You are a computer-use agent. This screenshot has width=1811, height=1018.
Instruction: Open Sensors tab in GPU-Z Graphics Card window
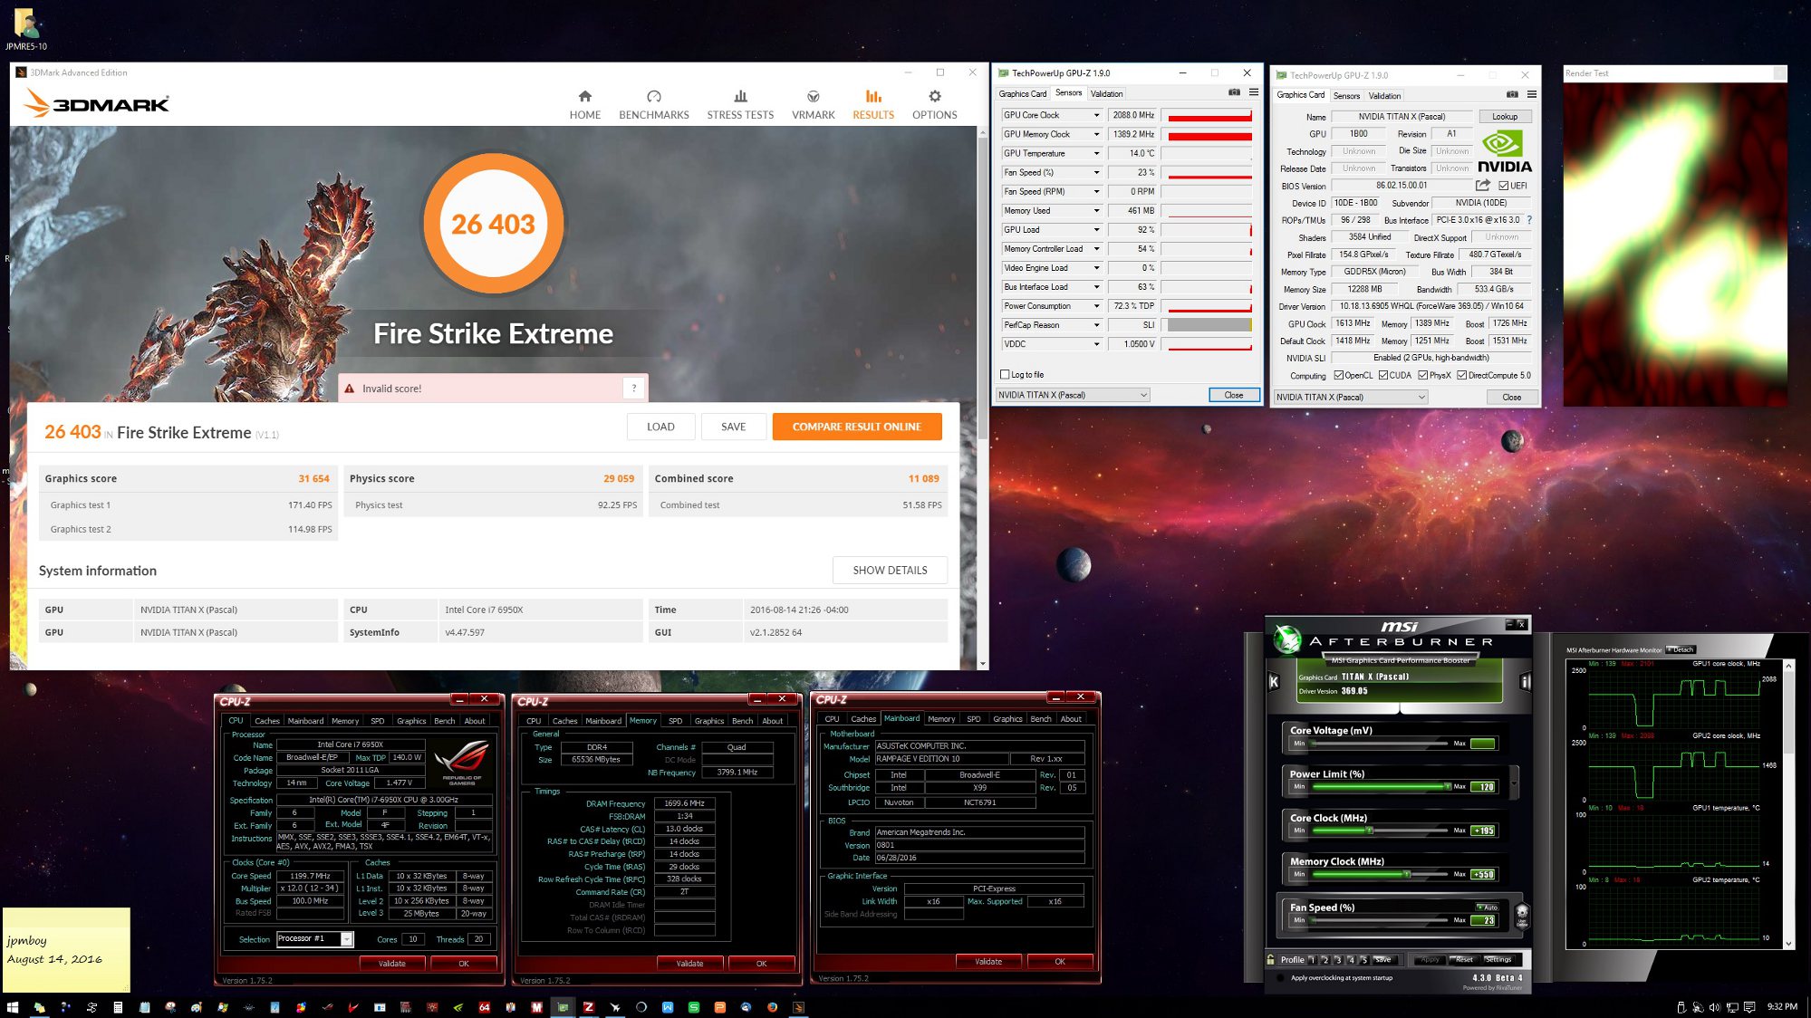pos(1346,95)
